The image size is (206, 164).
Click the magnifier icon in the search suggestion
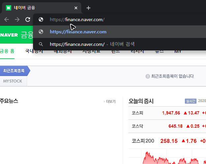point(41,44)
